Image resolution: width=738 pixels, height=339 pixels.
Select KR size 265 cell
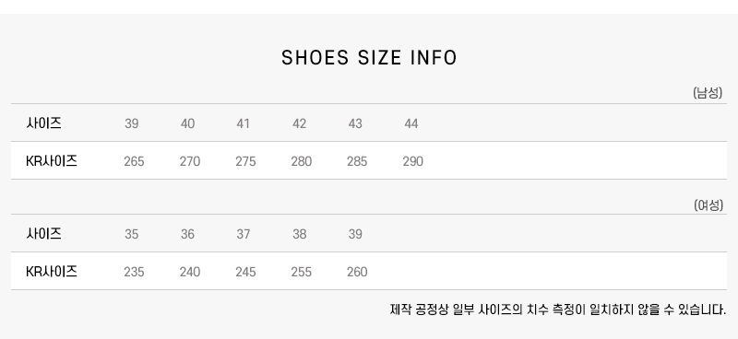point(134,162)
